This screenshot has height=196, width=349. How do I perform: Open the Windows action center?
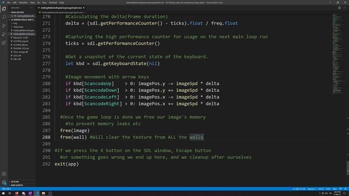coord(345,193)
